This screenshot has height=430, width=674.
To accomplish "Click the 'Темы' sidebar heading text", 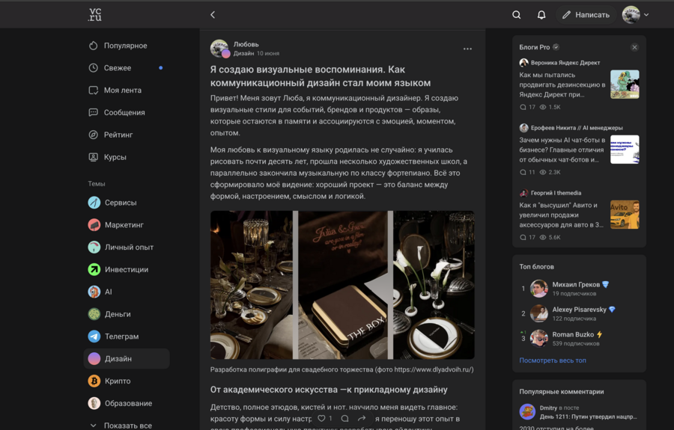I will coord(97,184).
